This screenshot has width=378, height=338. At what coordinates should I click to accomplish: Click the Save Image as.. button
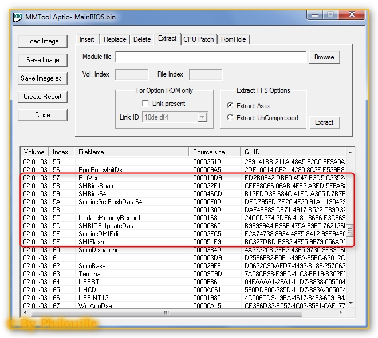[43, 78]
